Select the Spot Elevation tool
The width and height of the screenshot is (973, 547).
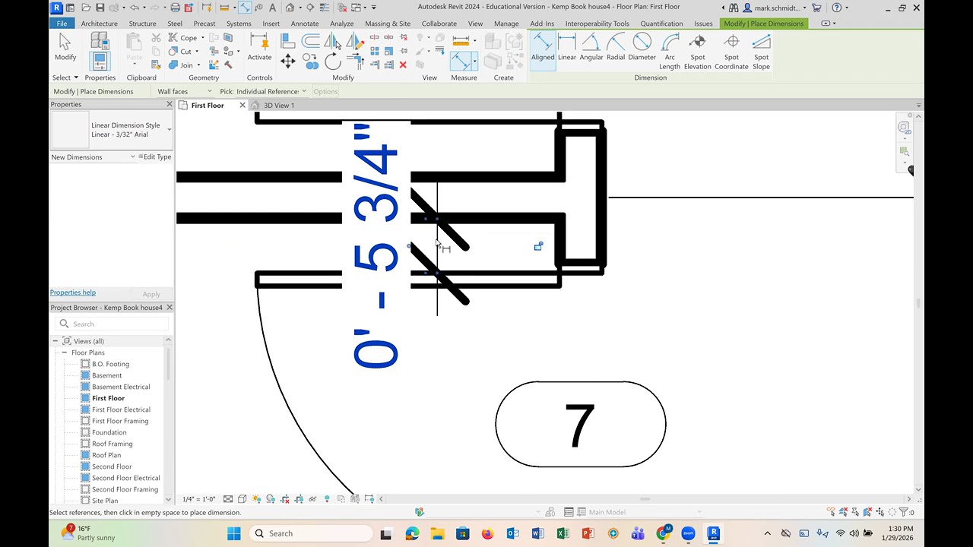[x=697, y=52]
